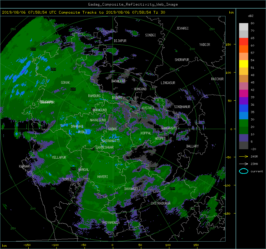The height and width of the screenshot is (249, 266).
Task: Click the HANGAL city label
Action: click(x=84, y=170)
